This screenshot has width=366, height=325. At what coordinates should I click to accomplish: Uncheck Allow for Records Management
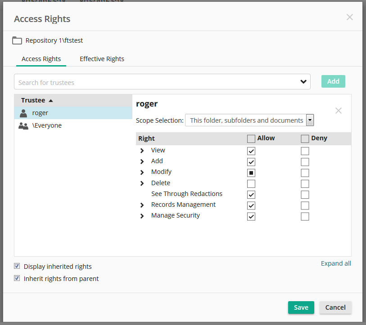[251, 205]
